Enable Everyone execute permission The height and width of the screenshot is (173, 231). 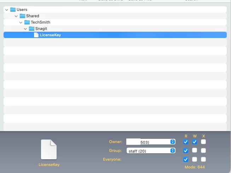pyautogui.click(x=203, y=159)
